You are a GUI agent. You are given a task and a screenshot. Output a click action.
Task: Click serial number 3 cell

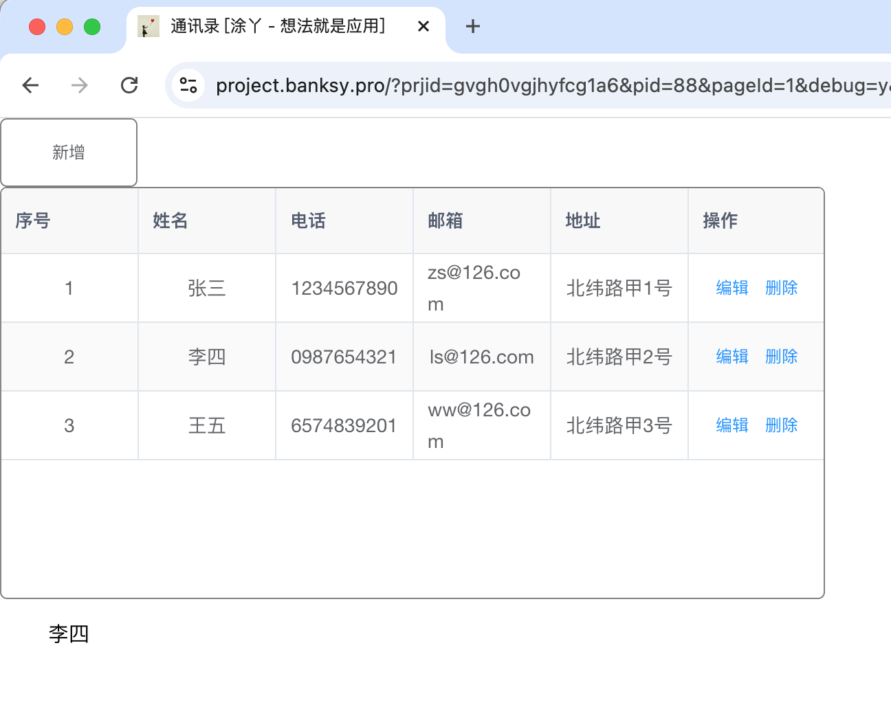click(69, 425)
